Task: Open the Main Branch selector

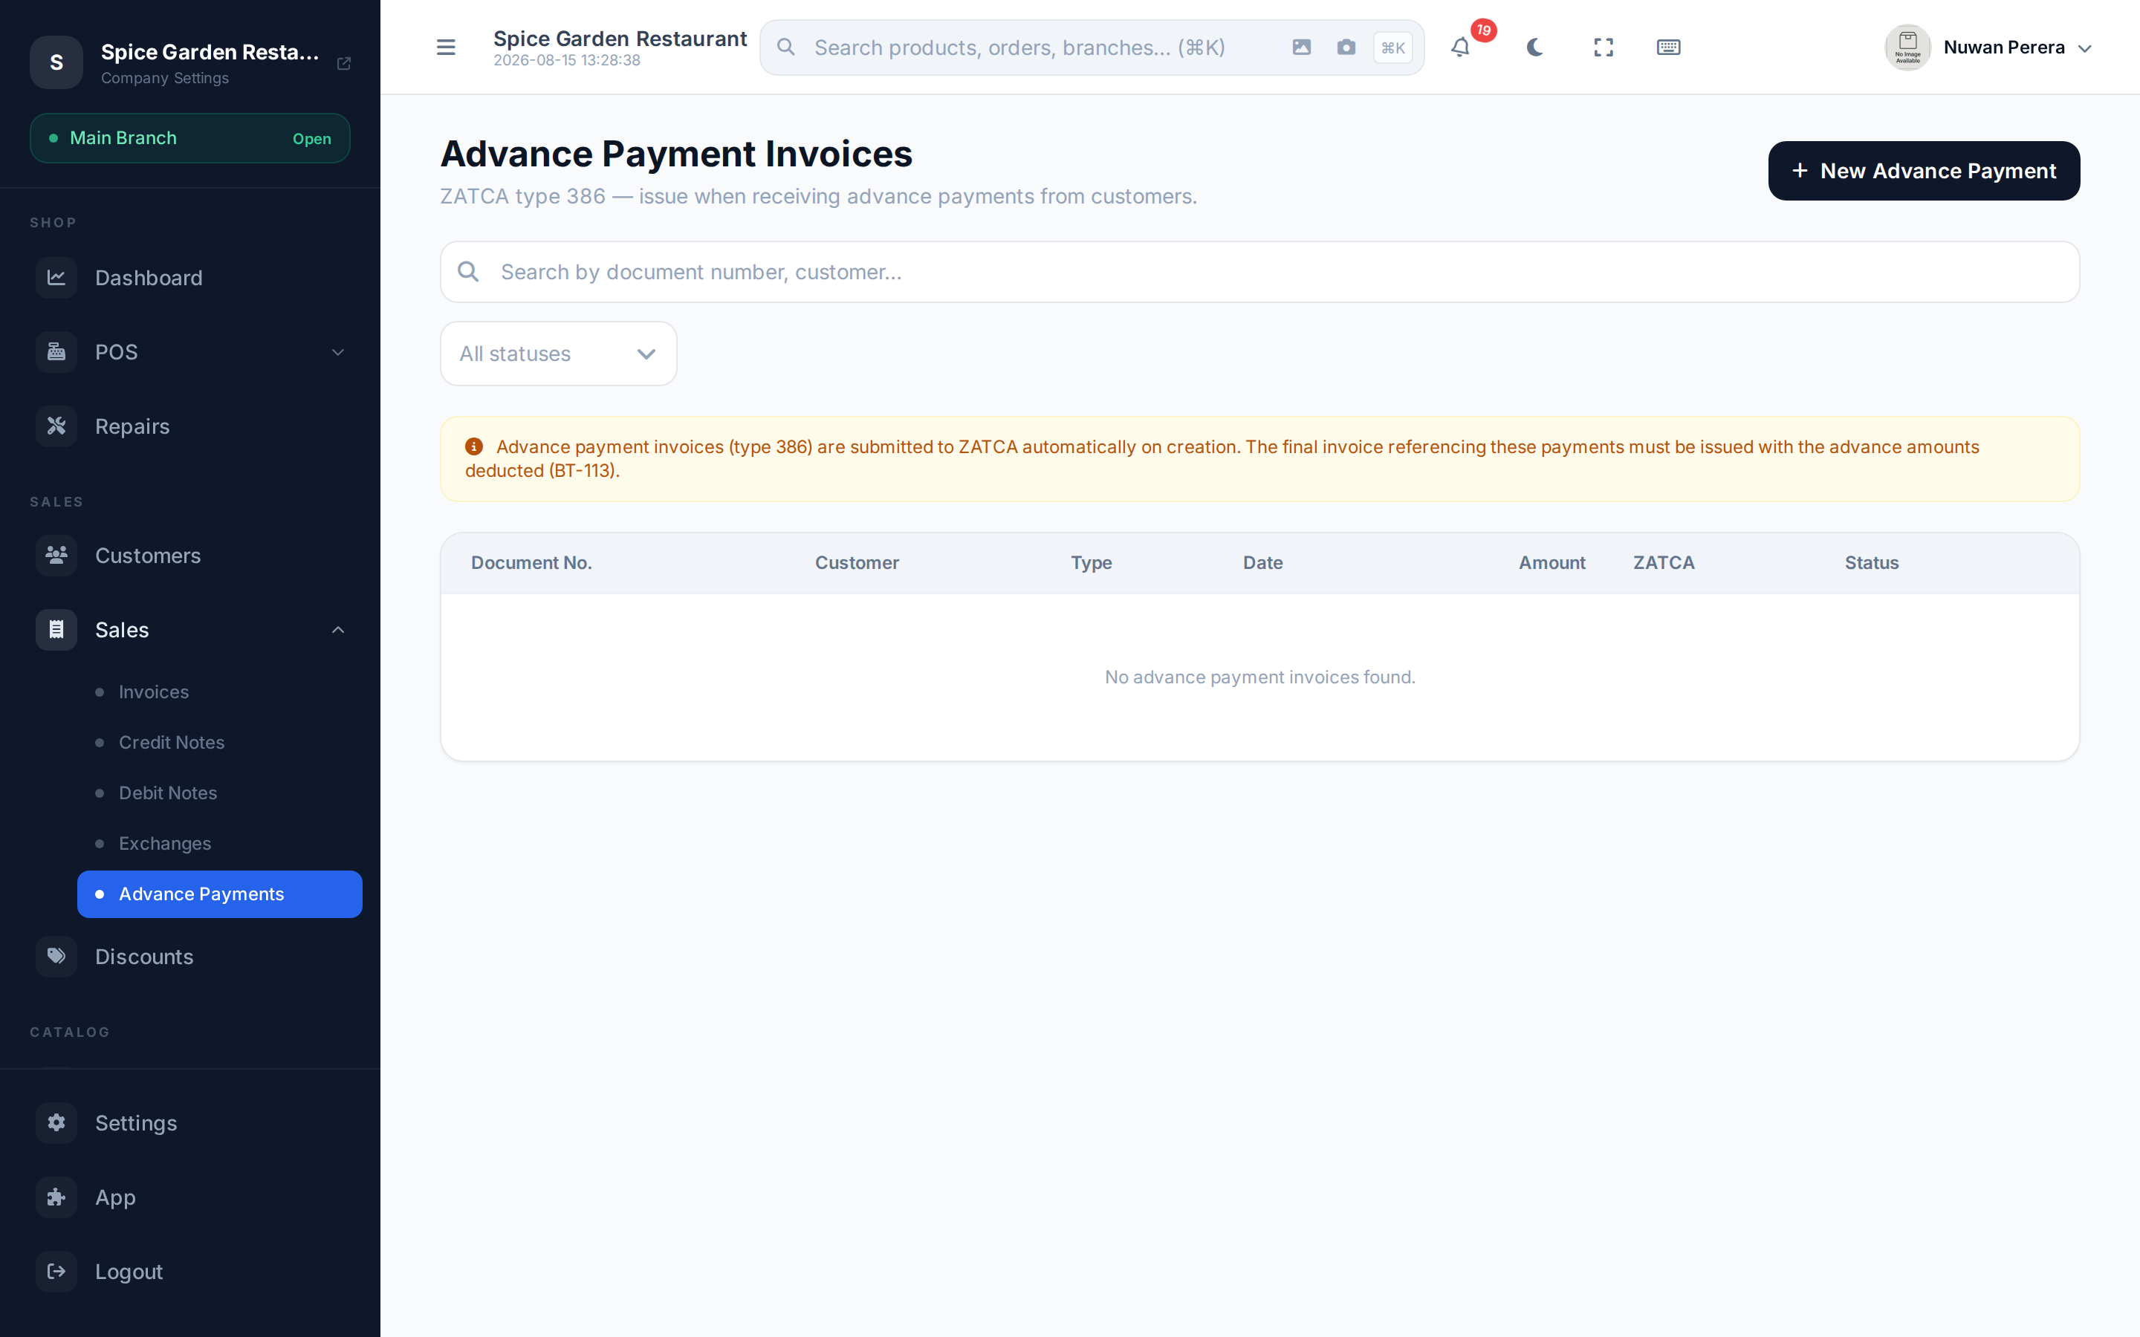Action: (x=190, y=138)
